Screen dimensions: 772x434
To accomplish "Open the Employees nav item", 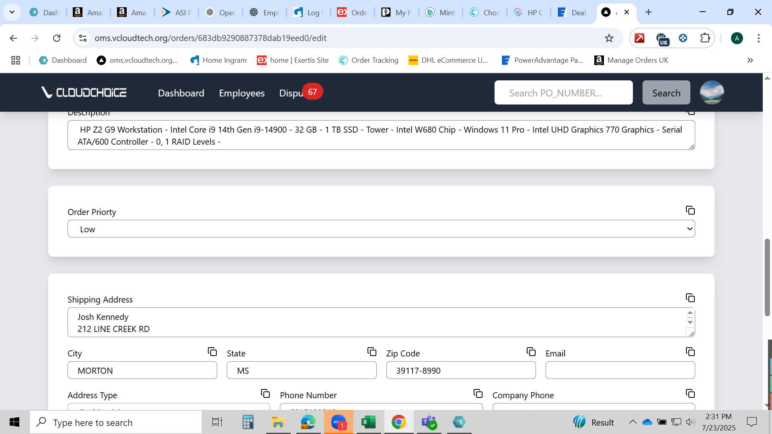I will pos(242,93).
